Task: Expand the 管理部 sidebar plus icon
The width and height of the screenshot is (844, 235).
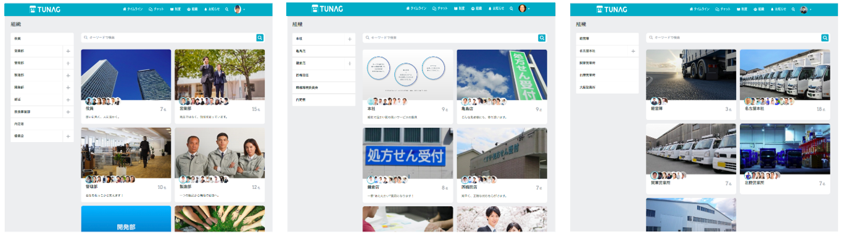Action: tap(68, 63)
